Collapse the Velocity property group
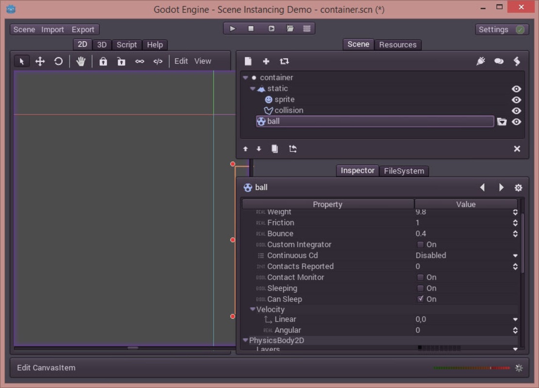Image resolution: width=539 pixels, height=388 pixels. click(x=253, y=309)
